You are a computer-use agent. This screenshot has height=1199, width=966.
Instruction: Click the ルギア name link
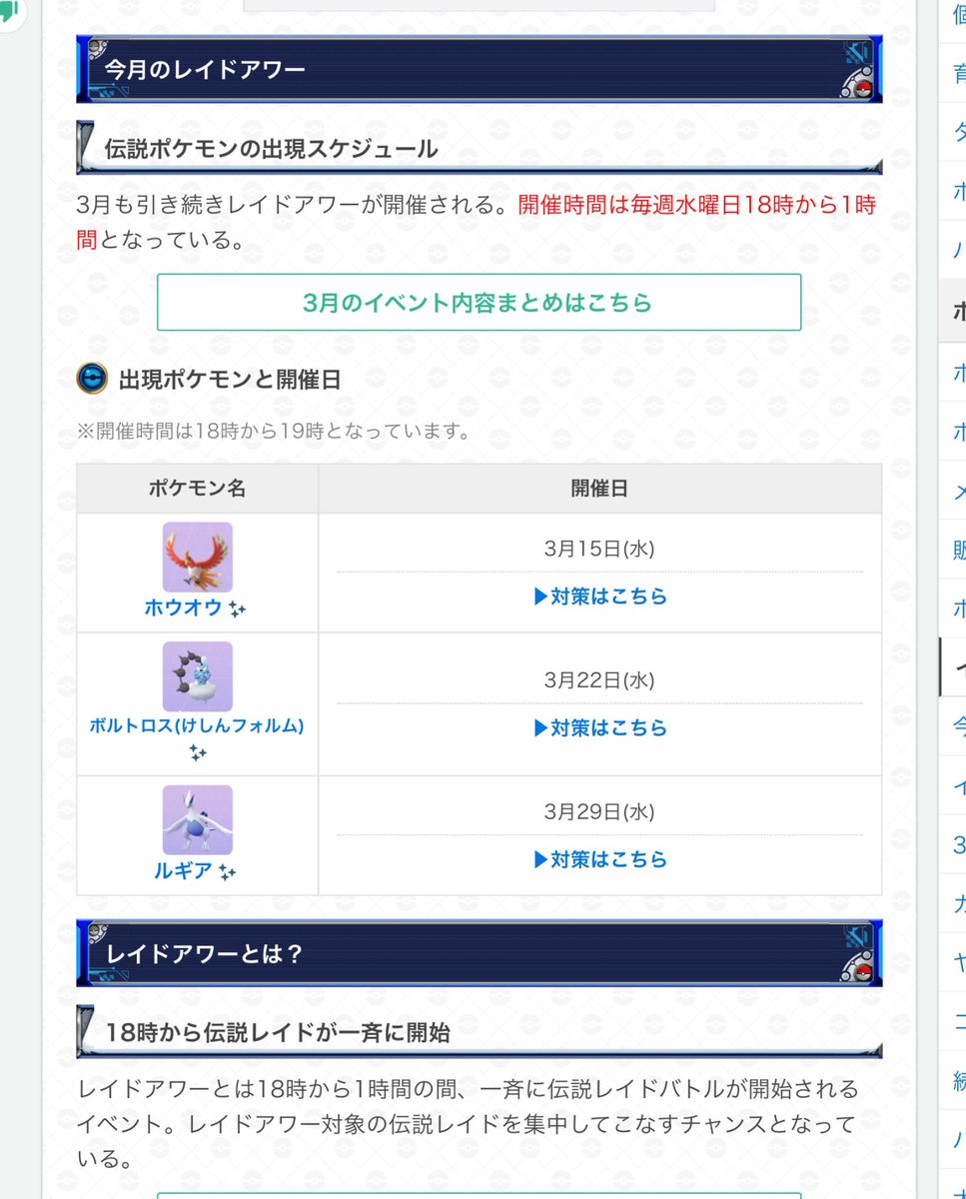coord(183,870)
